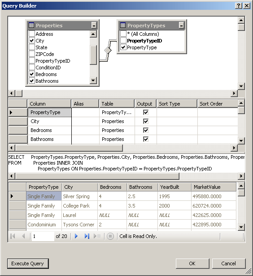The image size is (253, 276).
Task: Check the ConditionID column box
Action: [31, 67]
